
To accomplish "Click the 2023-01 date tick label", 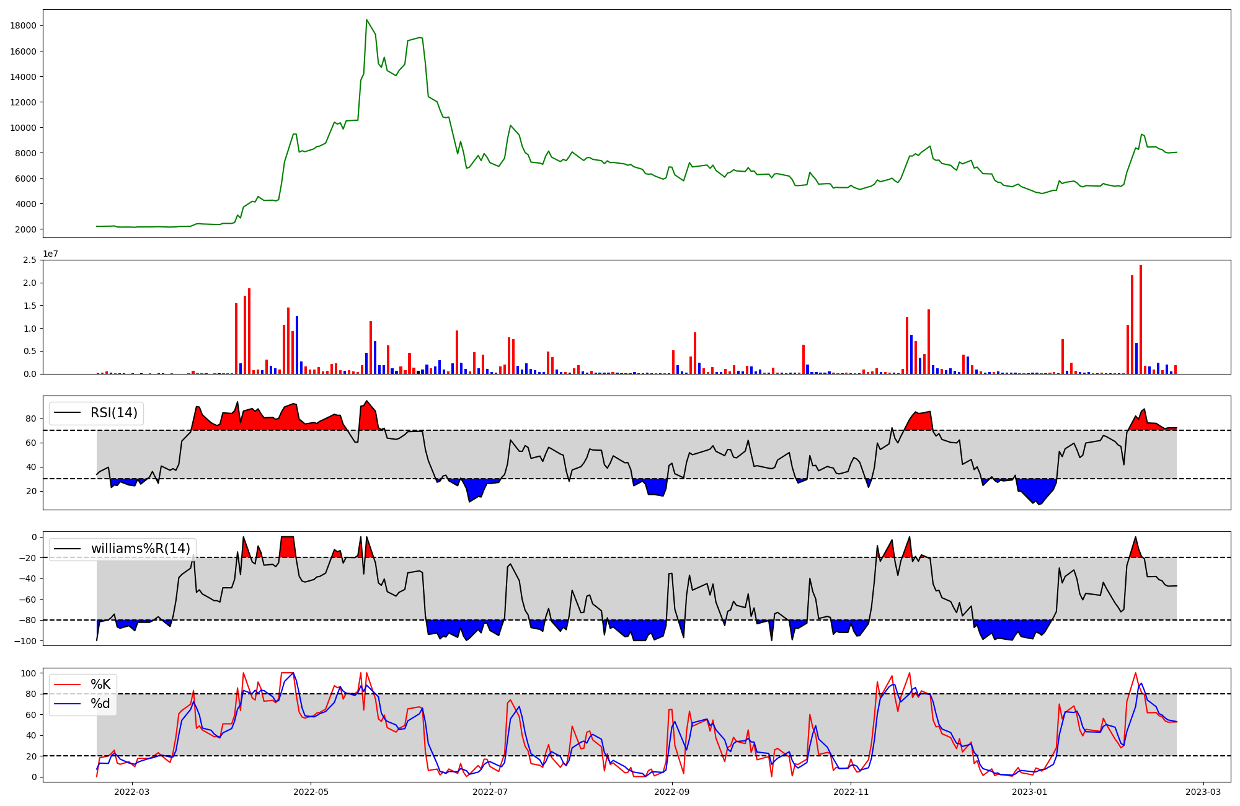I will (1030, 792).
